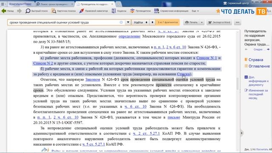Switch to the Поиск: сроки проведения tab
This screenshot has height=153, width=272.
point(54,4)
